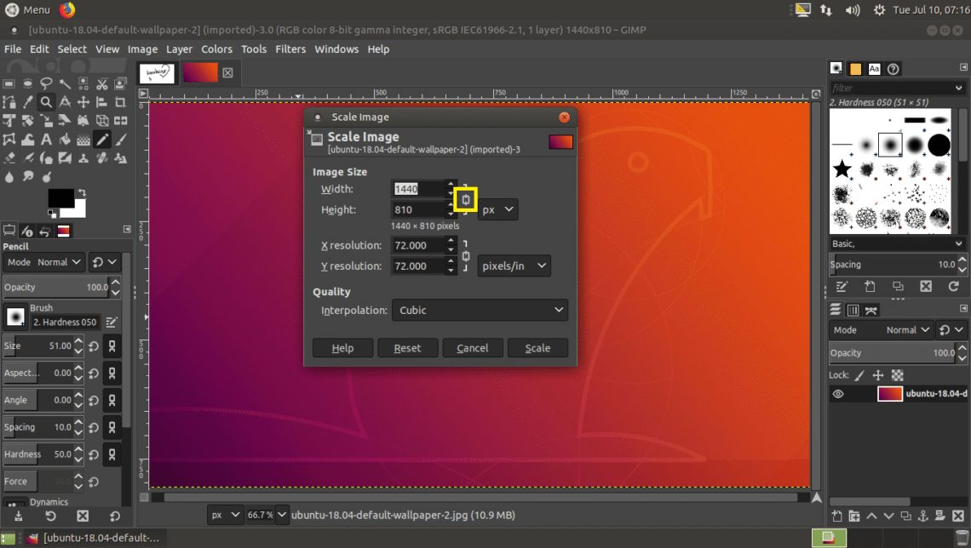
Task: Open the Interpolation Cubic dropdown
Action: click(x=480, y=311)
